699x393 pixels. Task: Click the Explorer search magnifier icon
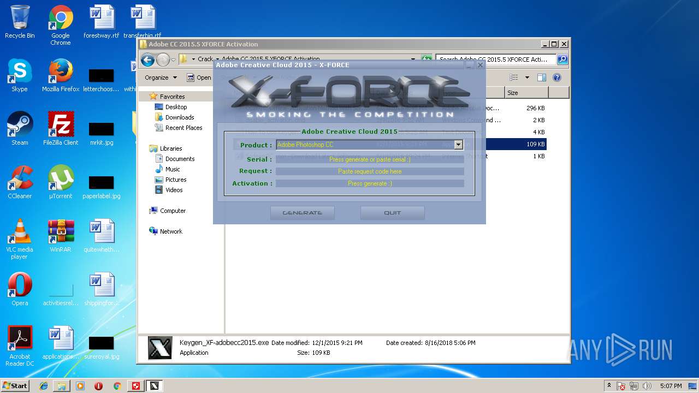click(x=562, y=59)
